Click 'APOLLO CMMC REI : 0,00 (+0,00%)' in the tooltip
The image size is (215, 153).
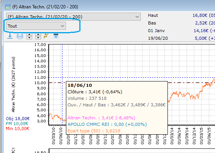[107, 124]
